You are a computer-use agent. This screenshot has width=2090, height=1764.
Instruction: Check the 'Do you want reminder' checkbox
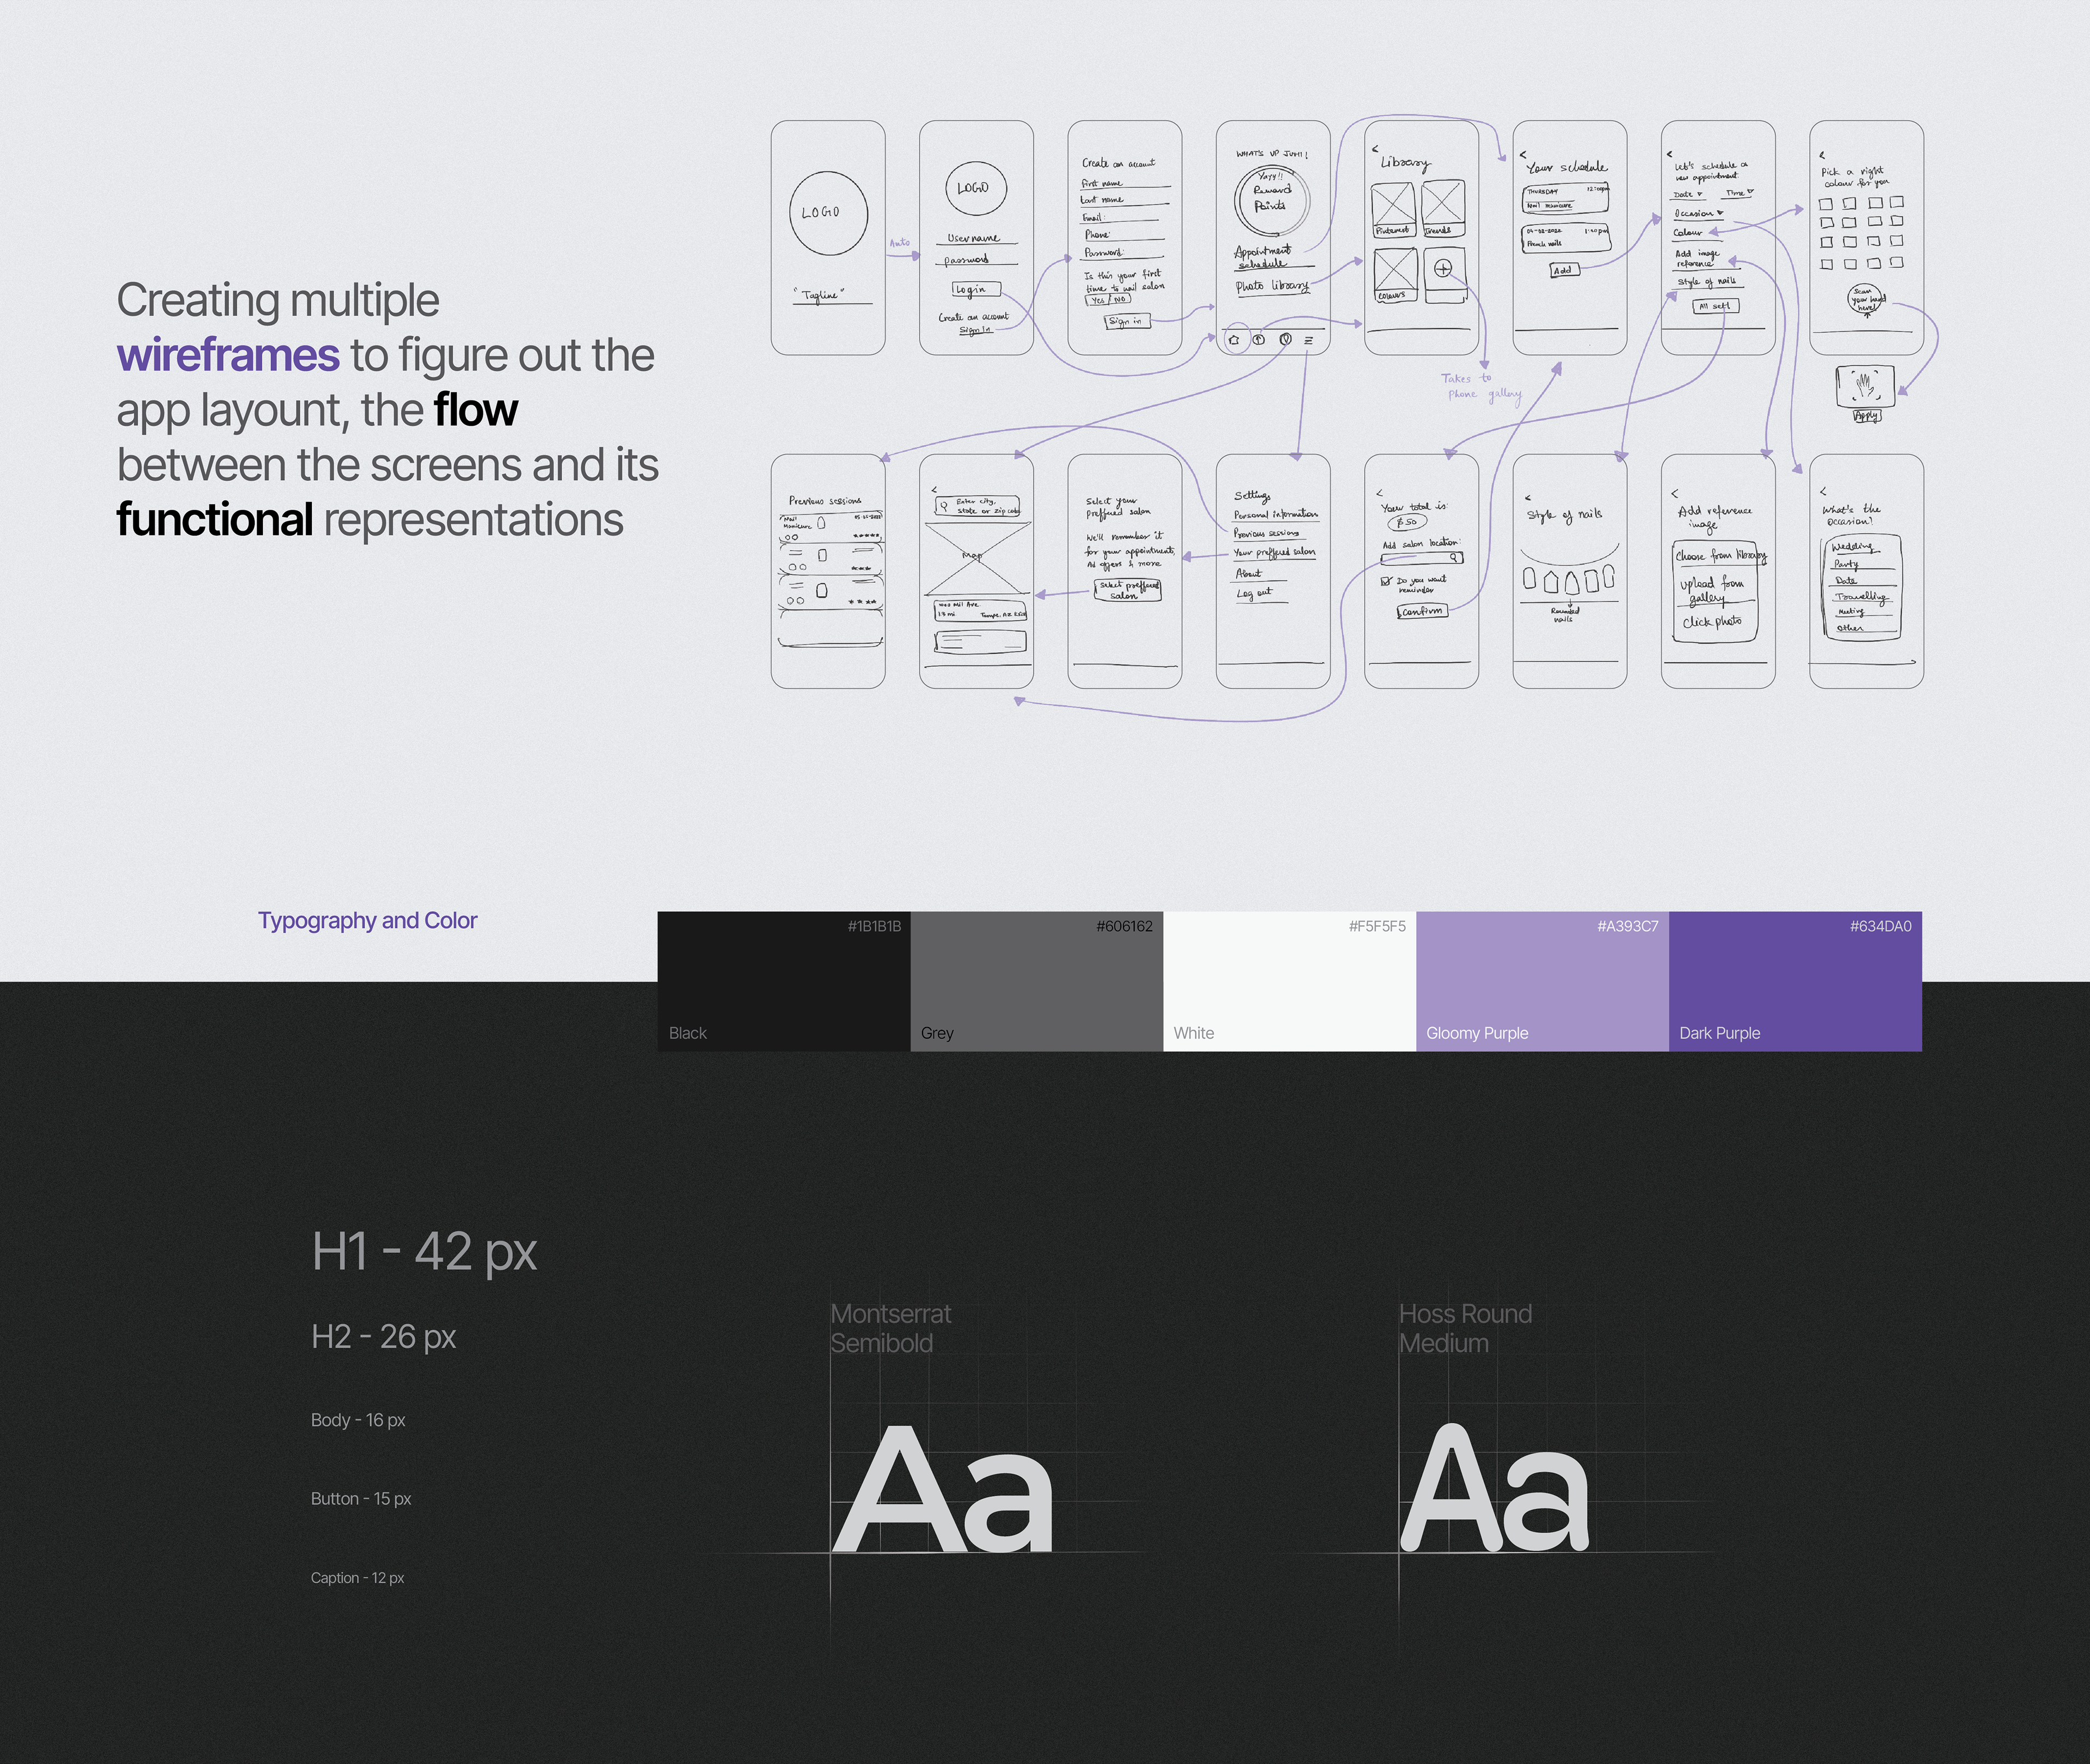tap(1386, 580)
